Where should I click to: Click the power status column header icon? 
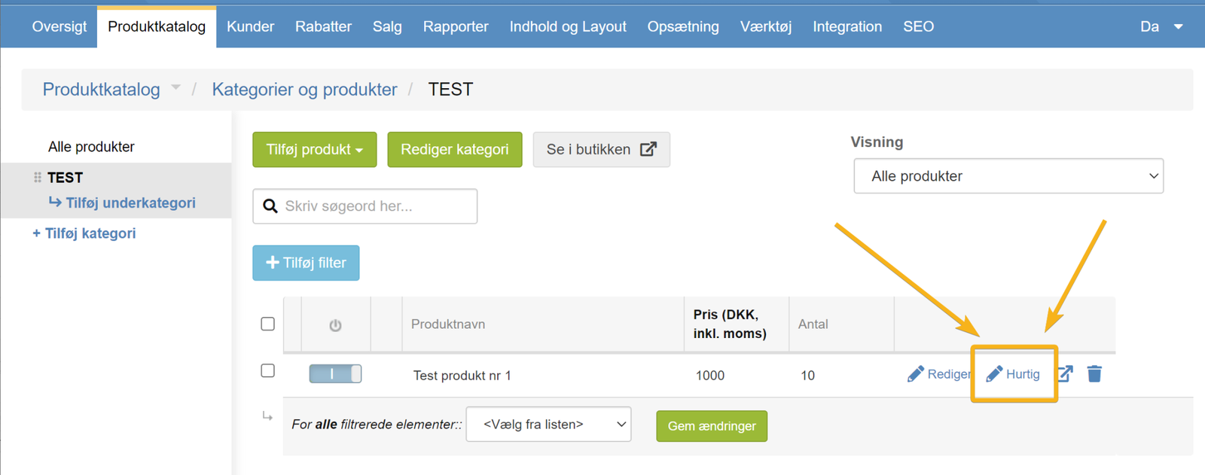335,325
